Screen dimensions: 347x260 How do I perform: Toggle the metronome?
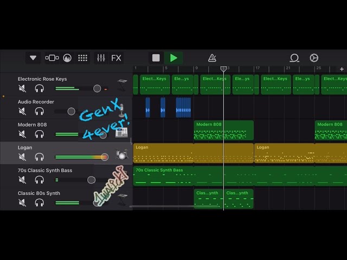212,58
